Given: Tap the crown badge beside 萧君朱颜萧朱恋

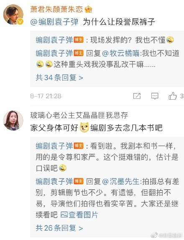Looking at the screenshot, I should pyautogui.click(x=88, y=9).
